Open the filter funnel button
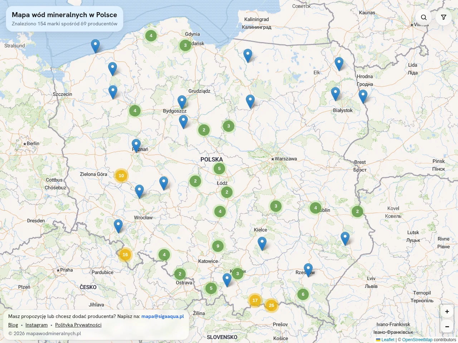This screenshot has height=343, width=458. 444,17
